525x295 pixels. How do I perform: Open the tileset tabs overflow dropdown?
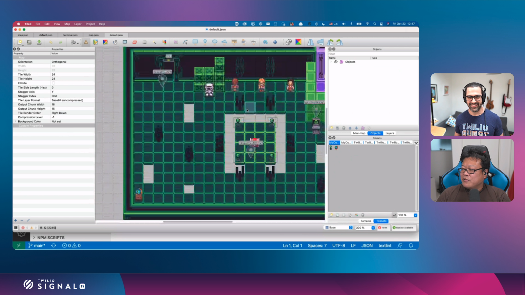tap(416, 143)
